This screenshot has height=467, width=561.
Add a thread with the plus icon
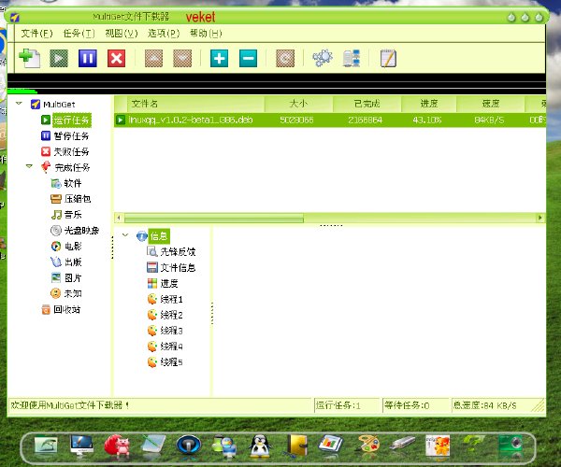(220, 58)
